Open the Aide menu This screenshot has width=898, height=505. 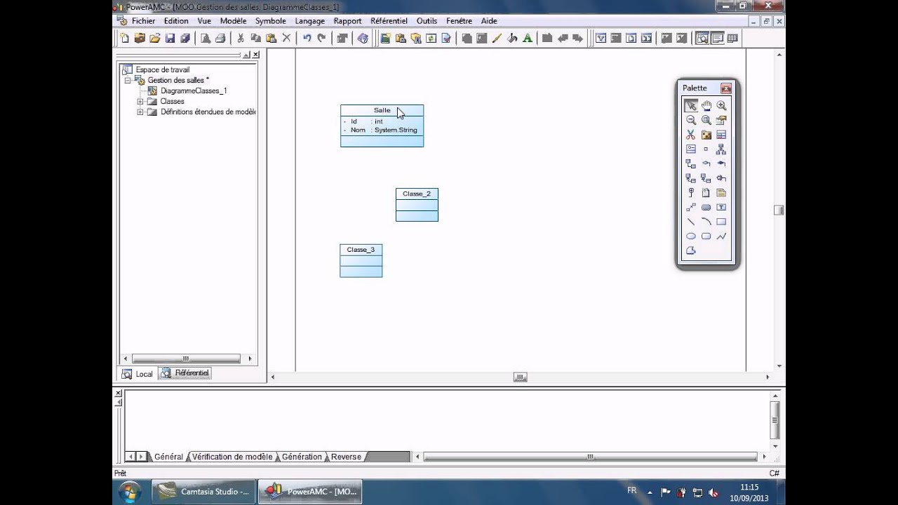point(489,21)
